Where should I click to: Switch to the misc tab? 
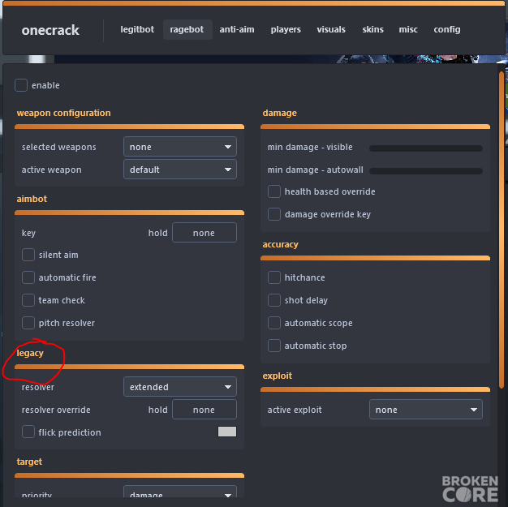click(408, 29)
